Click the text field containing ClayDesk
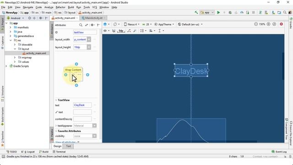This screenshot has width=293, height=165. click(82, 105)
